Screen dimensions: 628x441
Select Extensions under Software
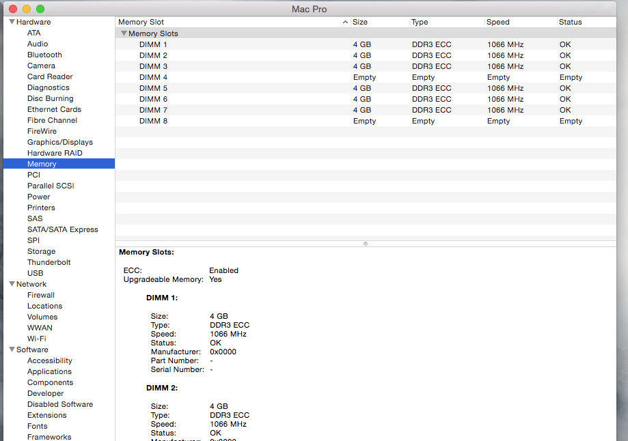pyautogui.click(x=47, y=415)
